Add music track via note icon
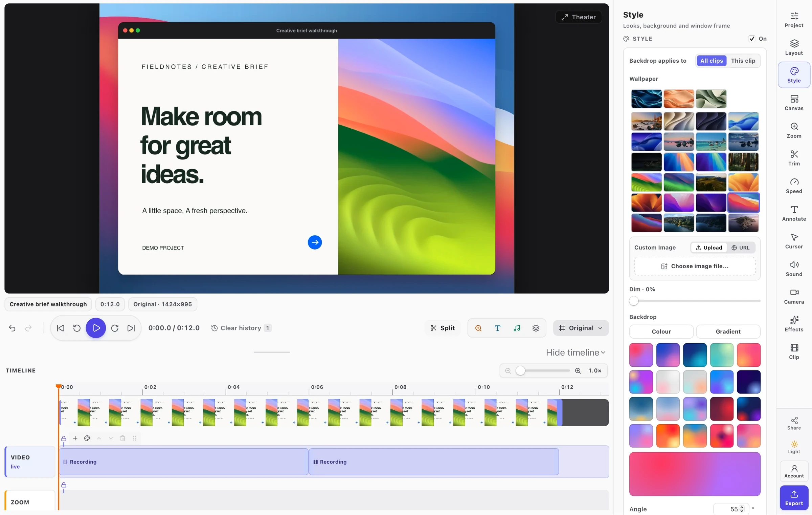Viewport: 812px width, 515px height. click(517, 328)
